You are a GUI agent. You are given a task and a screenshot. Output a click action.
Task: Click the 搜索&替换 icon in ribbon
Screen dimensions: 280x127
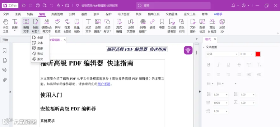67,26
